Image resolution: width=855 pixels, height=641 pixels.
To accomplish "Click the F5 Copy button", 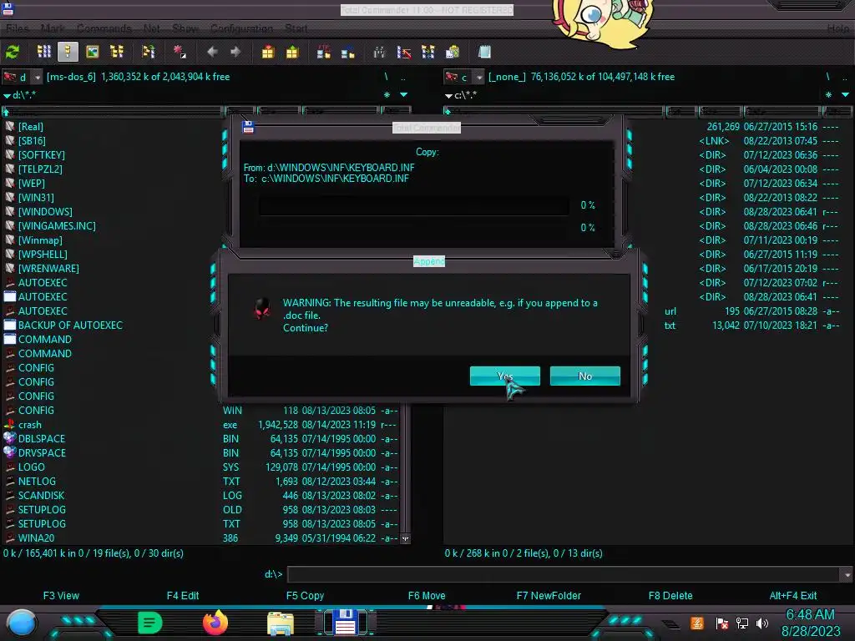I will click(x=305, y=596).
